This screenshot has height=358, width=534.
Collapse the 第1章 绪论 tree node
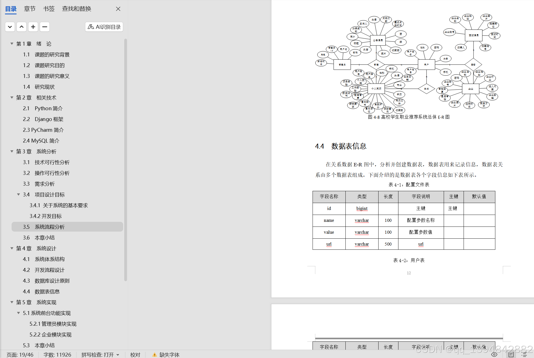coord(12,44)
